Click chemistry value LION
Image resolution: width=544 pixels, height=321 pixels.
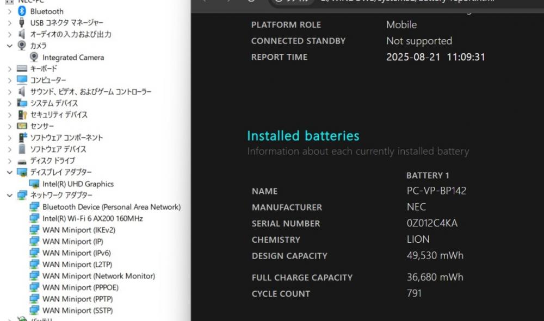(418, 240)
